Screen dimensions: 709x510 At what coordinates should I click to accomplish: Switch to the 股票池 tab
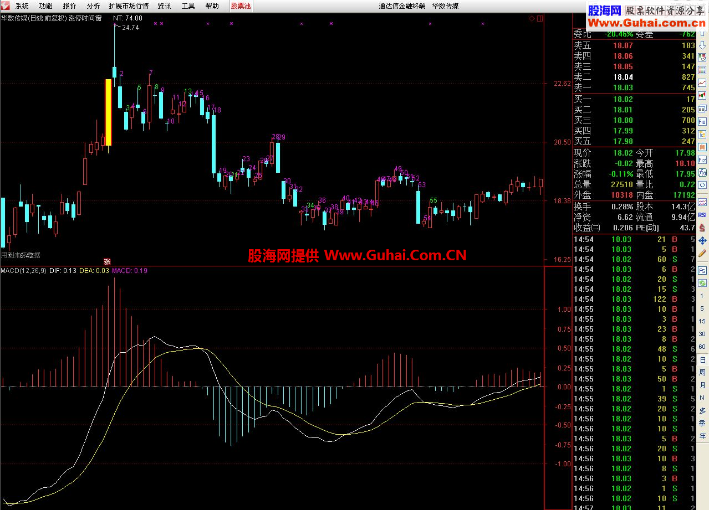pos(241,6)
